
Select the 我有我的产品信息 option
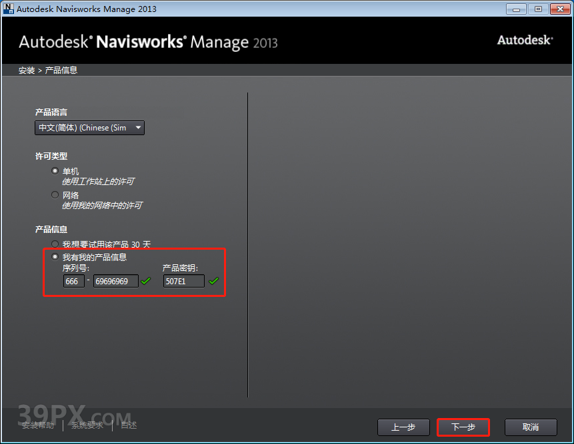[x=55, y=257]
